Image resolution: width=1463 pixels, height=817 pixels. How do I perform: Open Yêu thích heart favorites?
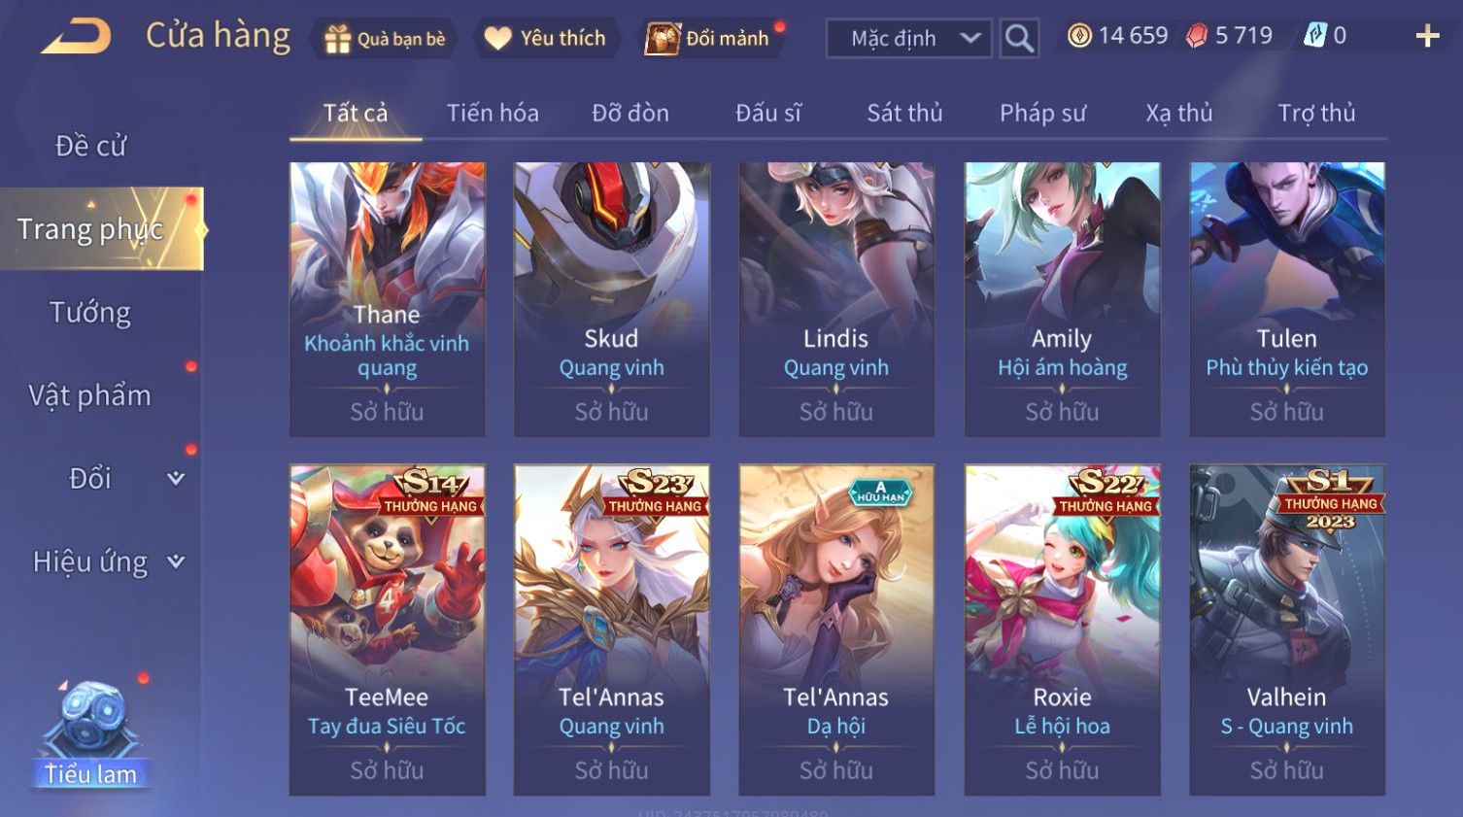coord(497,39)
